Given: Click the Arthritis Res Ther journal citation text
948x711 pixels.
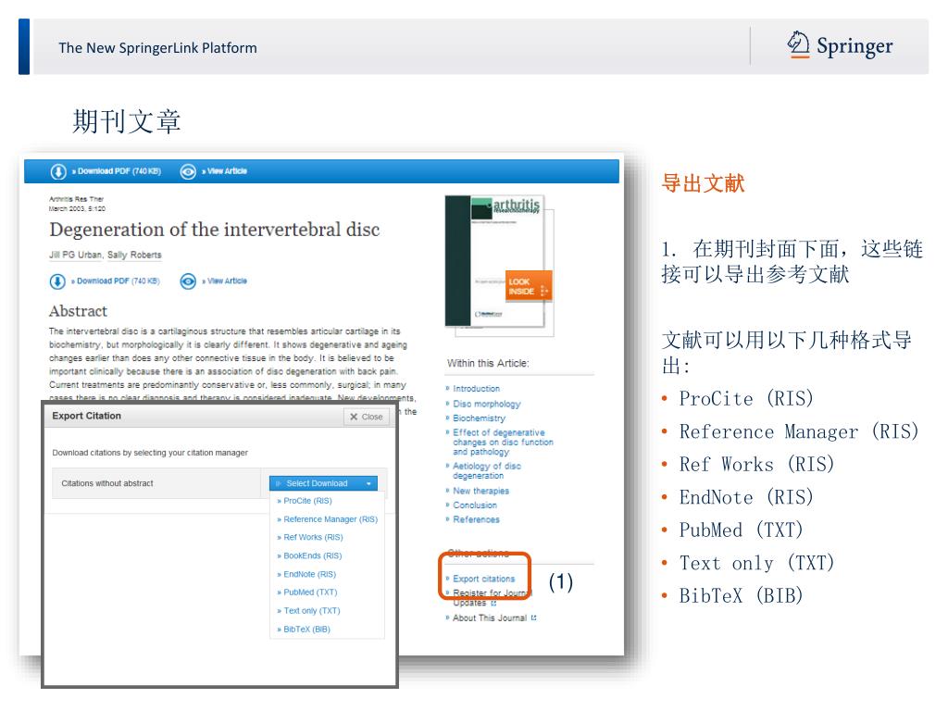Looking at the screenshot, I should point(76,199).
